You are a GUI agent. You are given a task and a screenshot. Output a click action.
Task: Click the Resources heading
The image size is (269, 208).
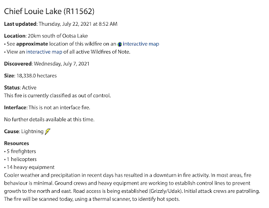[x=17, y=143]
